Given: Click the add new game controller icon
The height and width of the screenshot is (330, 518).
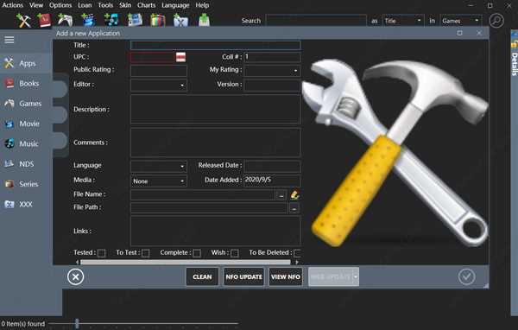Looking at the screenshot, I should click(x=65, y=20).
